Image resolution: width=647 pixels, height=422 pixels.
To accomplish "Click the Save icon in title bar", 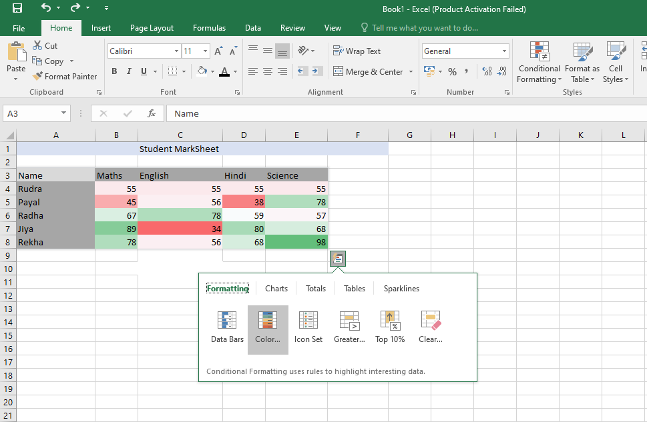I will [x=17, y=9].
